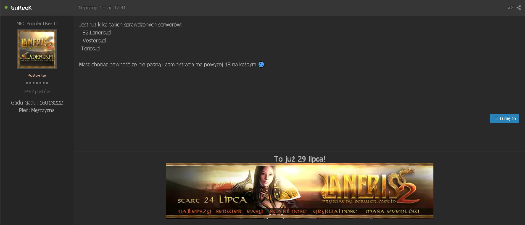Click 'Jest już kilka takich sprawdzonych serwerów:' line
The image size is (525, 225).
coord(131,25)
